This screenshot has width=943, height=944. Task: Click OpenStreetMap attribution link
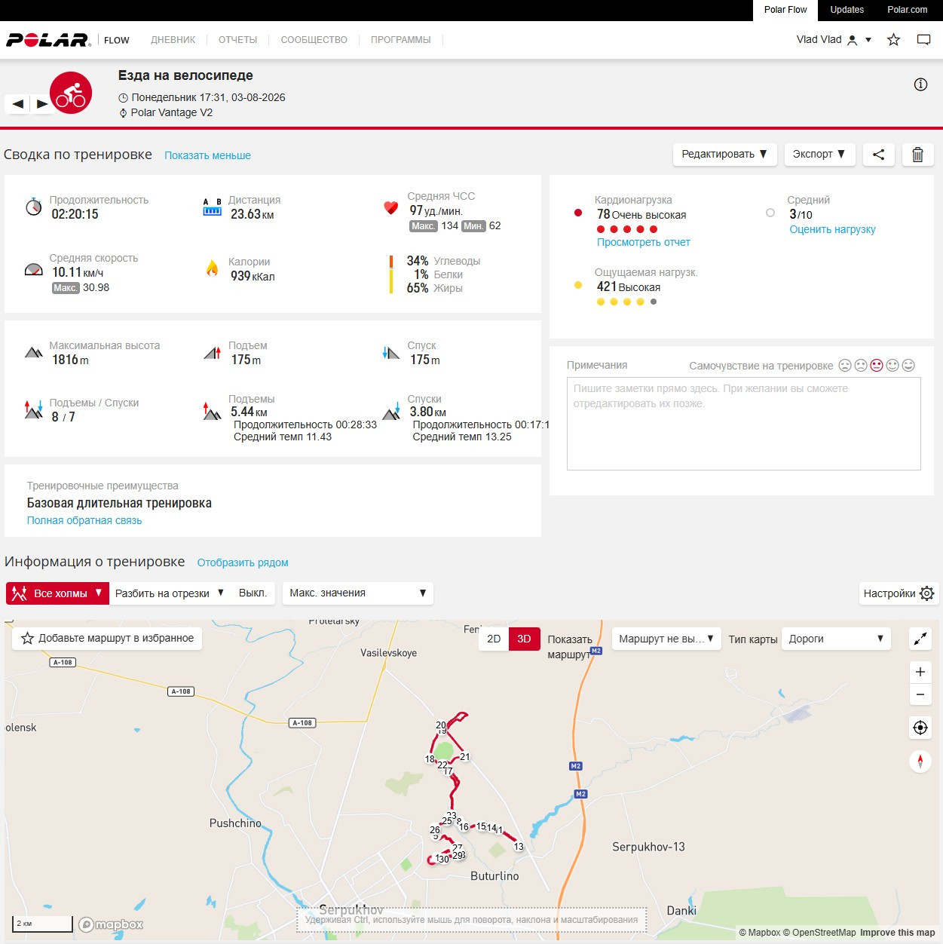point(819,933)
